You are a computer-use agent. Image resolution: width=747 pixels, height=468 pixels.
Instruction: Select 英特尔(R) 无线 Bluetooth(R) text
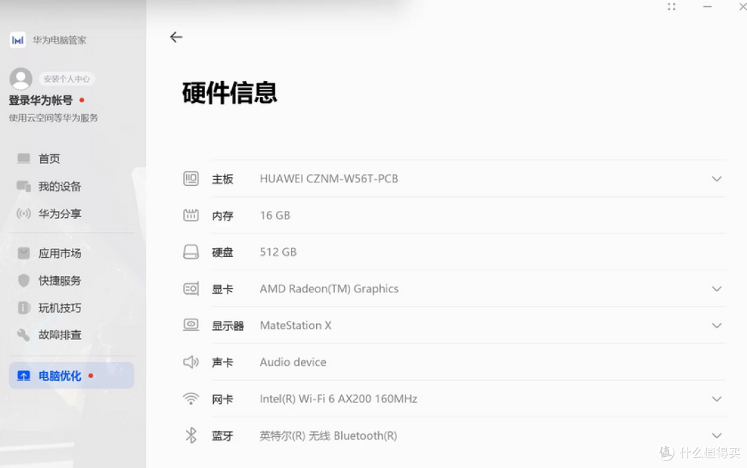pos(329,436)
